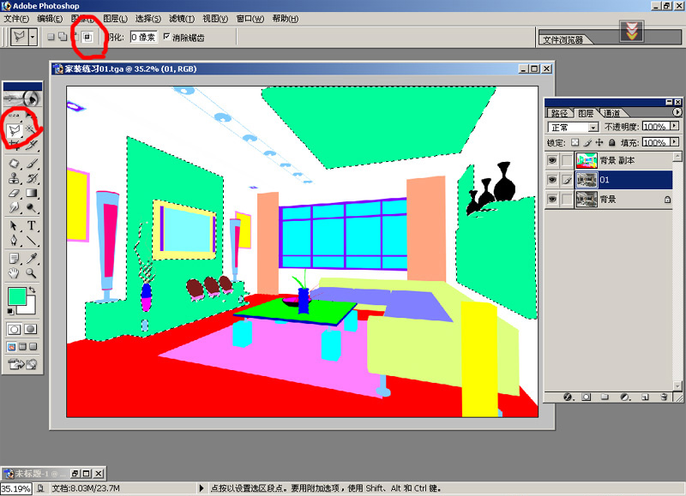Screen dimensions: 686x496
Task: Toggle the 消除锯齿 anti-alias checkbox
Action: [166, 37]
